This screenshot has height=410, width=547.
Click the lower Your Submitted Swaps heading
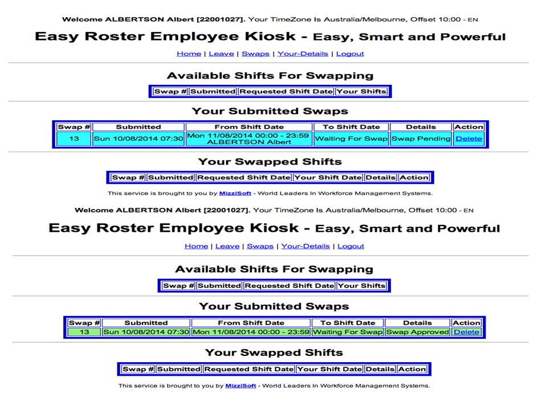[274, 306]
